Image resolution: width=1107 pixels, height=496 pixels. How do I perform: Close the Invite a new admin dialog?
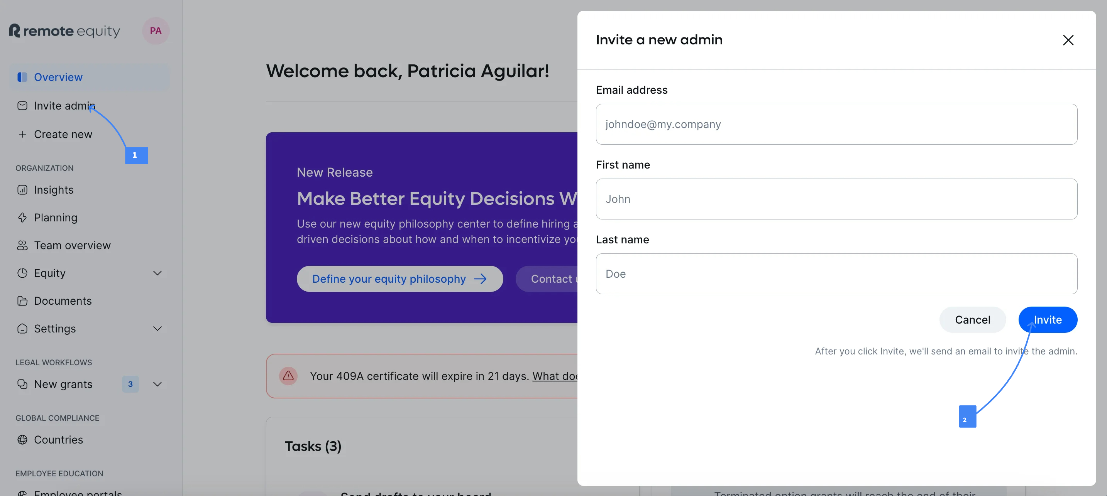(1068, 40)
